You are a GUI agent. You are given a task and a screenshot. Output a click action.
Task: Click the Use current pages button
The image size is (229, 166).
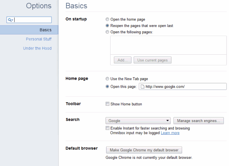click(x=152, y=60)
